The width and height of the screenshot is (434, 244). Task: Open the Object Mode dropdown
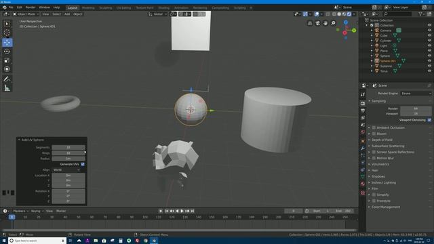click(x=26, y=14)
